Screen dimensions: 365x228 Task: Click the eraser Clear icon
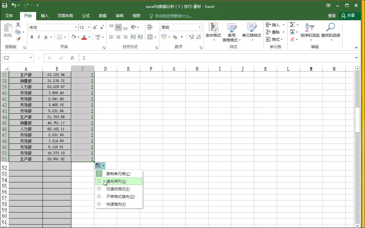coord(292,39)
